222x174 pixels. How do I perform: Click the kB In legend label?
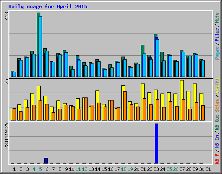[x=217, y=142]
